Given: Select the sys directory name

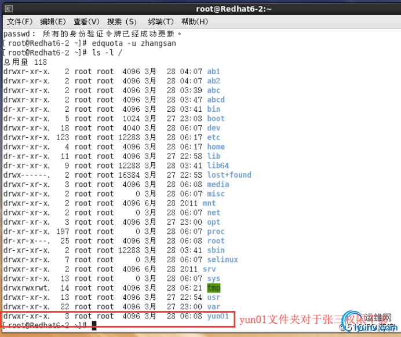Looking at the screenshot, I should click(214, 279).
